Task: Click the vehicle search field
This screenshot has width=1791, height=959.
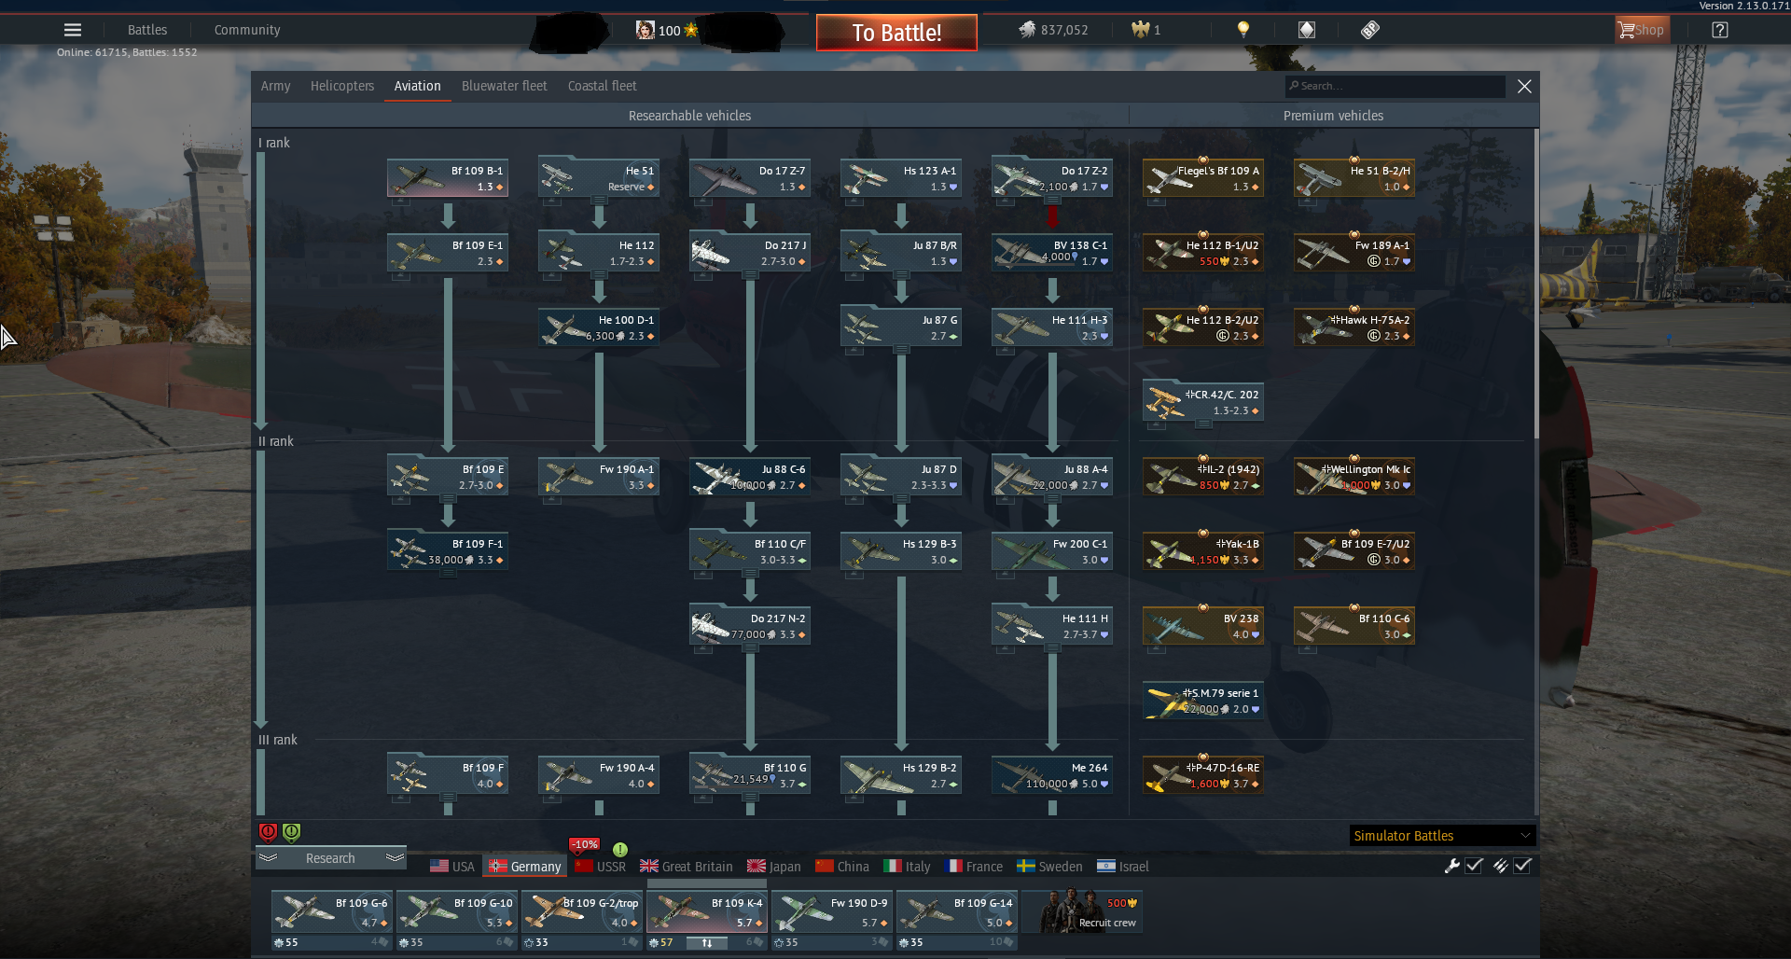Action: point(1395,86)
